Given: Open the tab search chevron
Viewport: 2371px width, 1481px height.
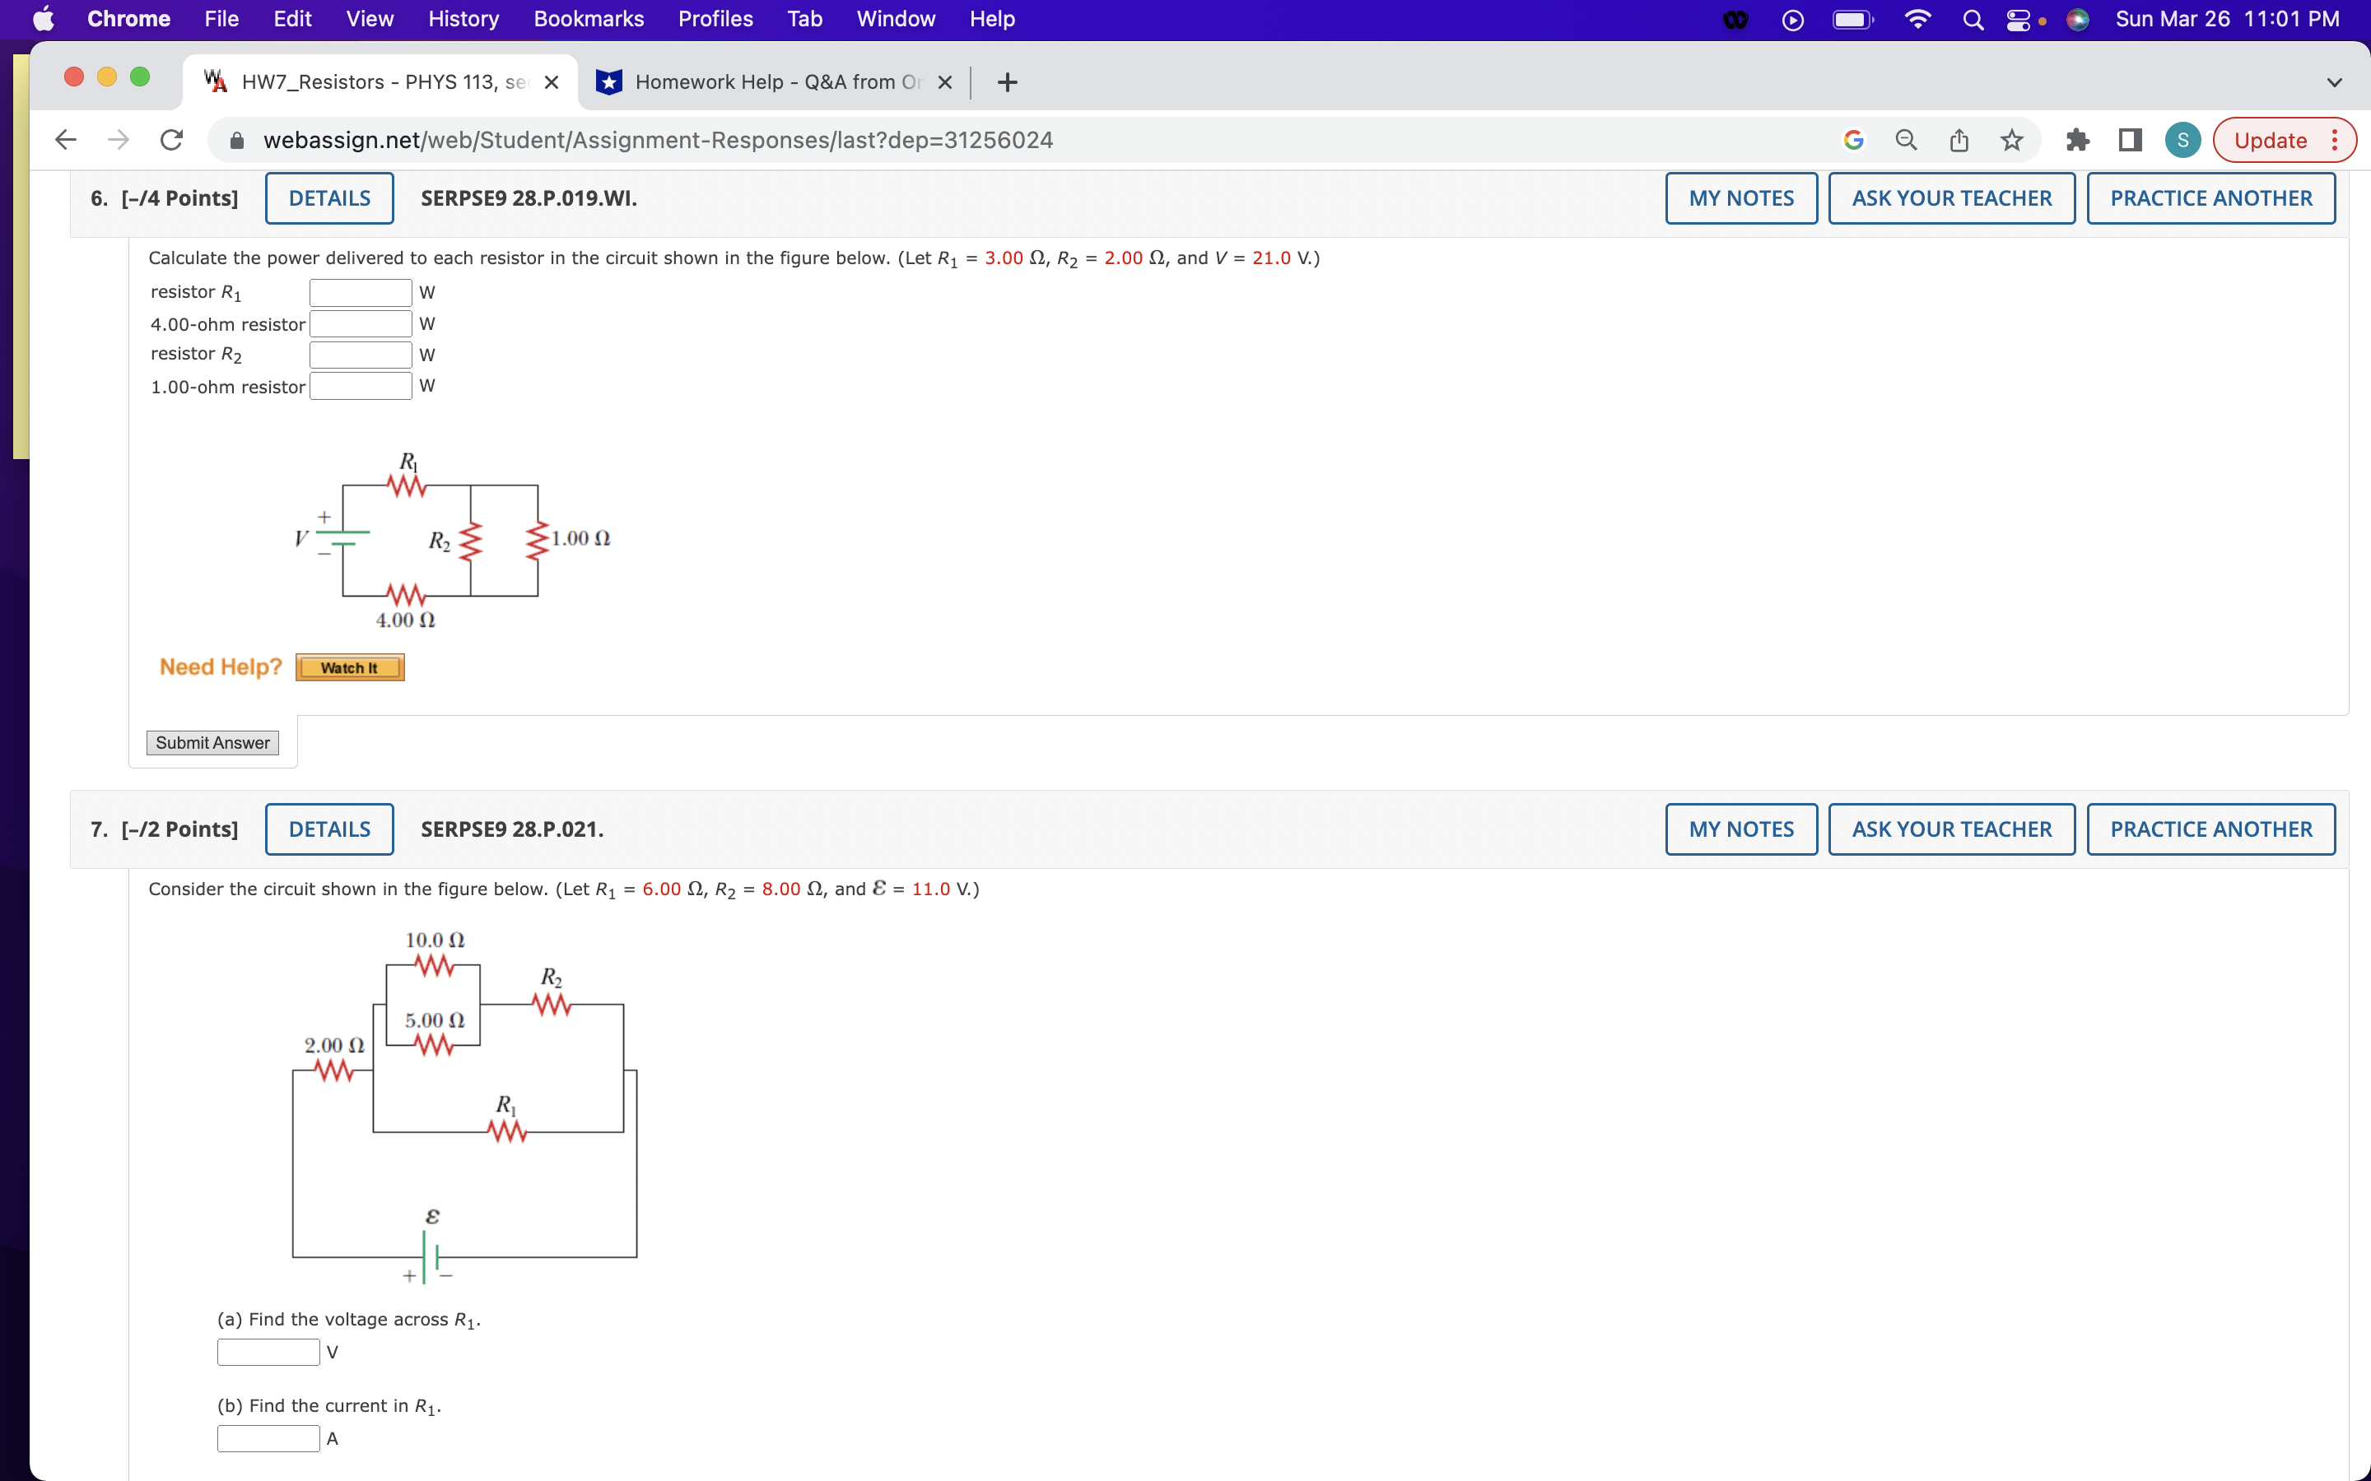Looking at the screenshot, I should (x=2335, y=82).
